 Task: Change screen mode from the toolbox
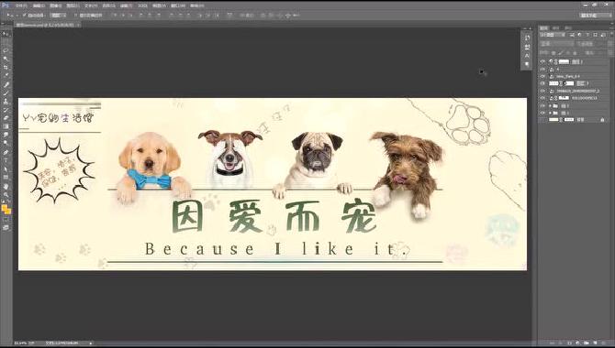[x=6, y=227]
